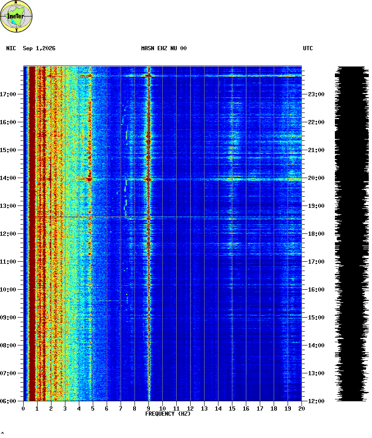Click the 0 Hz frequency axis tick
The image size is (372, 438).
(x=23, y=408)
